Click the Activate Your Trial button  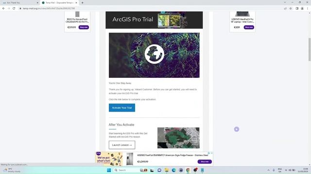122,108
